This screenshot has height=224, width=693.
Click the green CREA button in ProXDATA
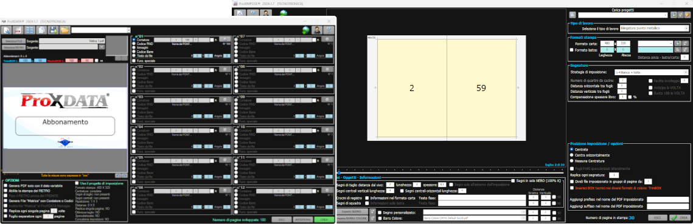[x=324, y=220]
